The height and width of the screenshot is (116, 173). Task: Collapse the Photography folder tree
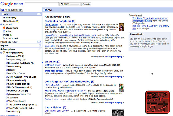[1, 53]
